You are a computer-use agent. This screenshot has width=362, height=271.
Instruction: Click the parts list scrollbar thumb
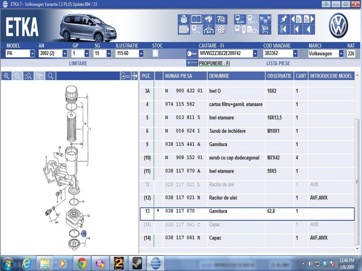(357, 182)
